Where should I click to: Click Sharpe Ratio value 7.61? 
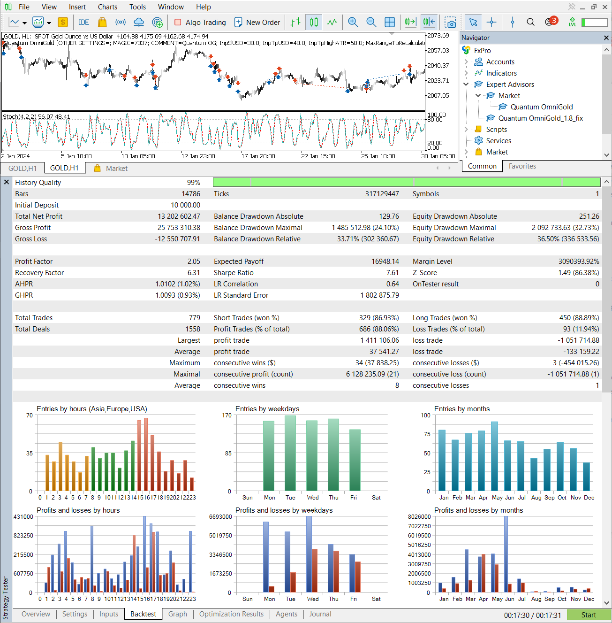(x=393, y=273)
